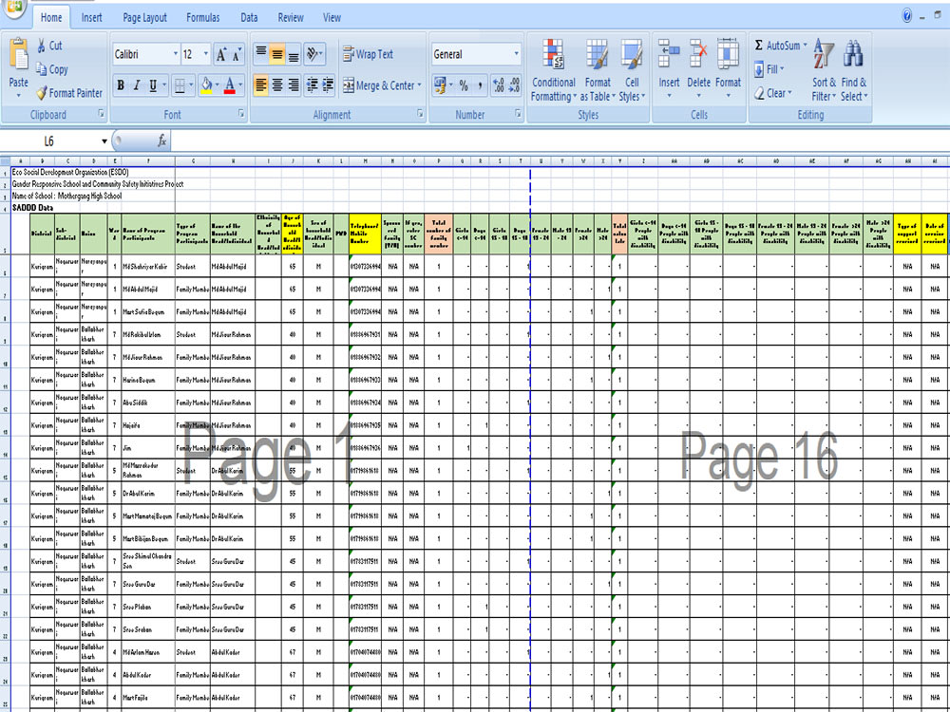Screen dimensions: 950x712
Task: Apply comma style
Action: pyautogui.click(x=480, y=85)
